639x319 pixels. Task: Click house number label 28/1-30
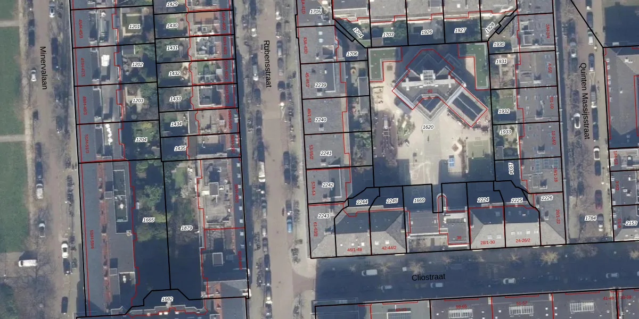(x=487, y=242)
